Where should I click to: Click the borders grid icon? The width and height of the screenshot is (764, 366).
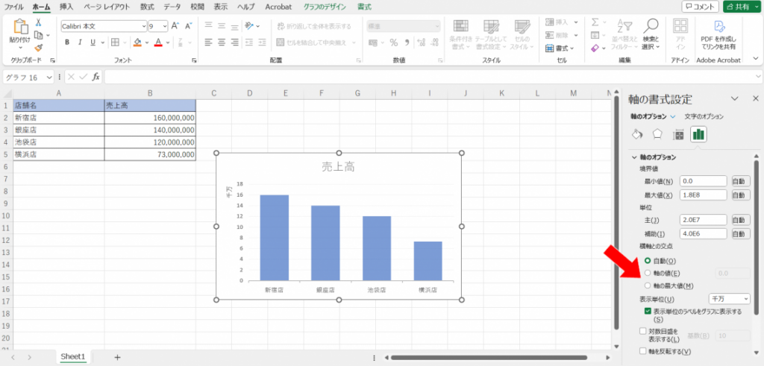[115, 42]
